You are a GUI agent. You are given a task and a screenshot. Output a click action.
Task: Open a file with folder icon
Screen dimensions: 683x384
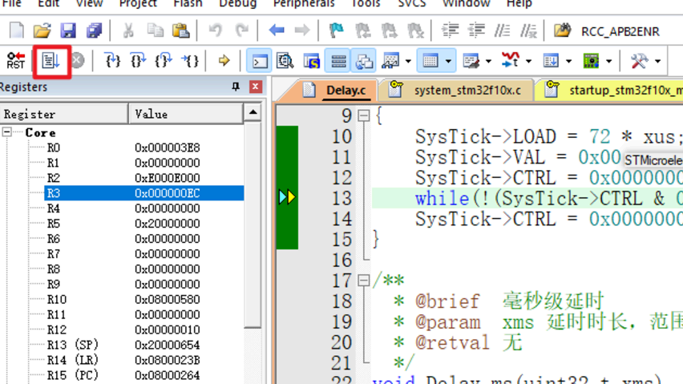tap(42, 30)
